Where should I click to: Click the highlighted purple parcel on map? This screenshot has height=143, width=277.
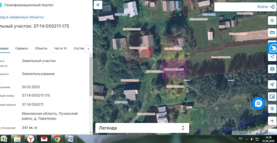tap(174, 69)
